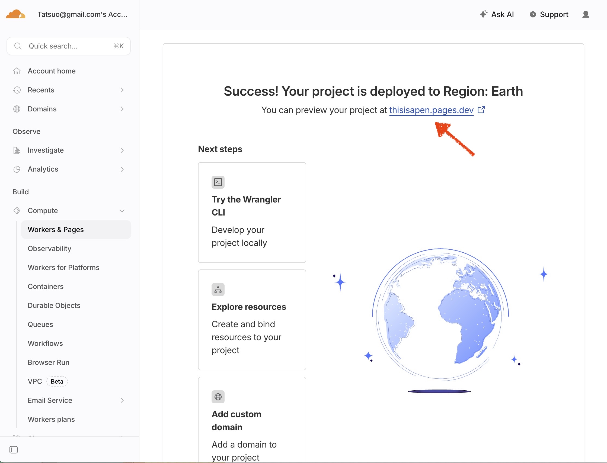Click the Analytics pie chart icon
This screenshot has width=607, height=463.
click(17, 169)
